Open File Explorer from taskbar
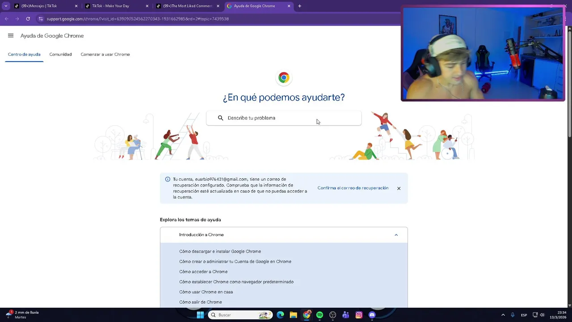 click(x=293, y=315)
